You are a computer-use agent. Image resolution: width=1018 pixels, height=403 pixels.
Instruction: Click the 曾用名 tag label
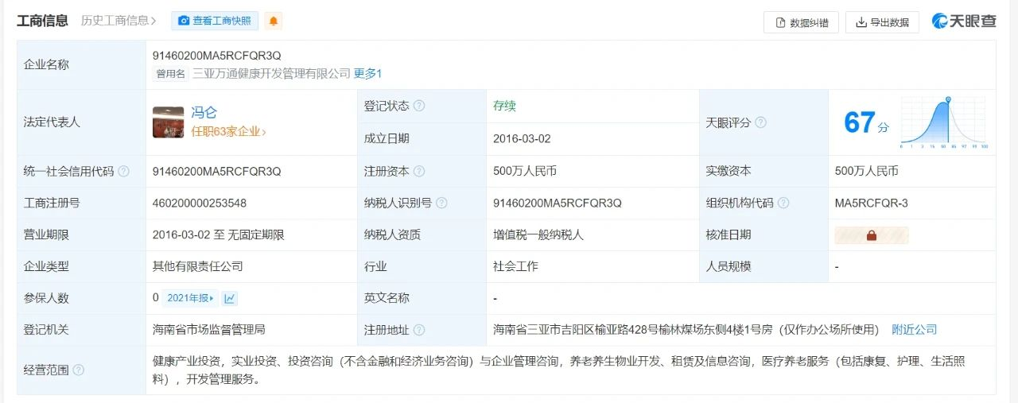[x=171, y=73]
